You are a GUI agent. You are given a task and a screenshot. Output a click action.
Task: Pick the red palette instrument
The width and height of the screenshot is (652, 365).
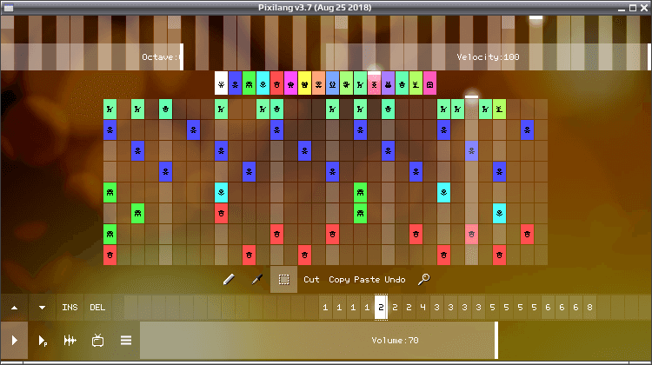click(277, 84)
